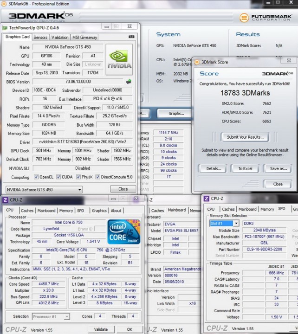Open the About tab in the Core i5 CPU-Z window
Viewport: 298px width, 334px height.
[x=116, y=211]
